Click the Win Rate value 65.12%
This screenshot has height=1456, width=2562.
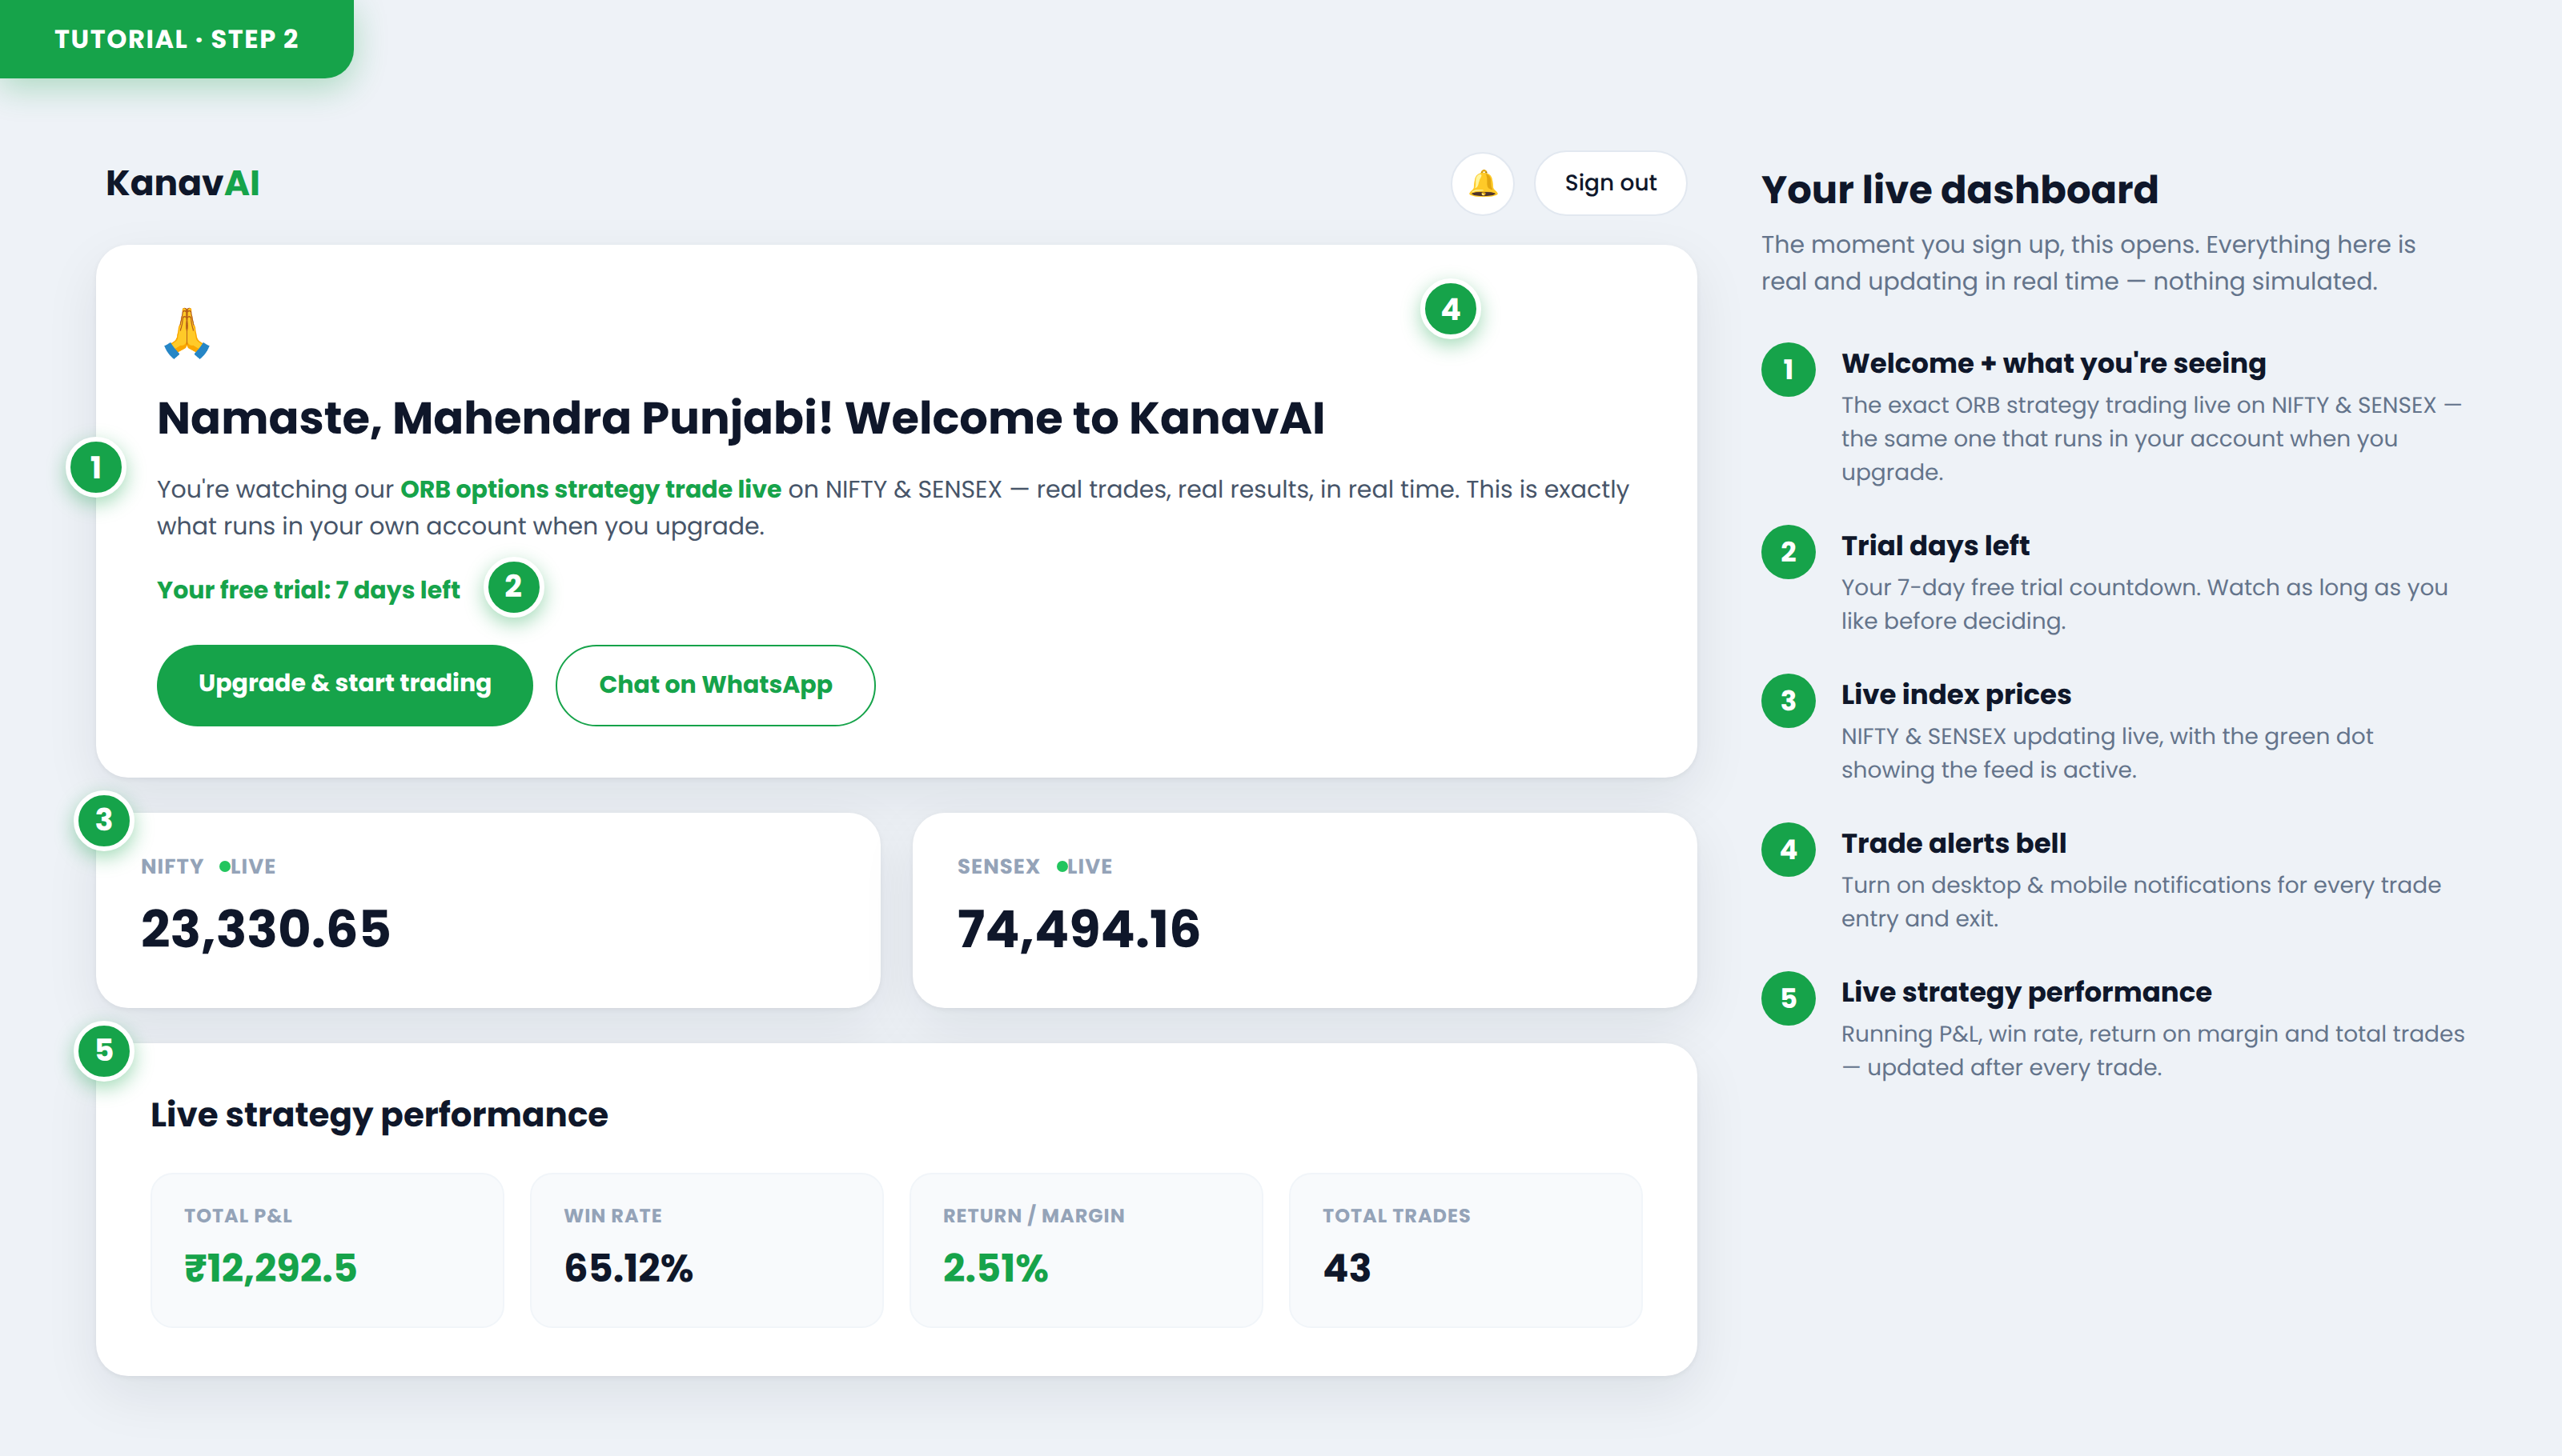(x=628, y=1268)
